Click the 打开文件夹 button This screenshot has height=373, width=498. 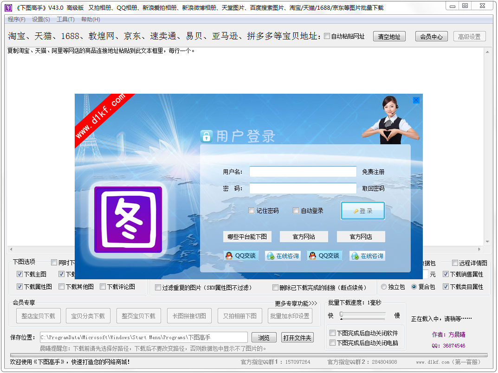click(x=298, y=337)
